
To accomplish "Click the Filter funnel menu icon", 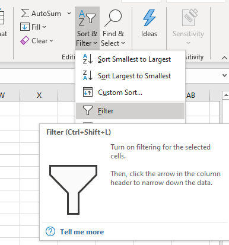I will point(88,110).
